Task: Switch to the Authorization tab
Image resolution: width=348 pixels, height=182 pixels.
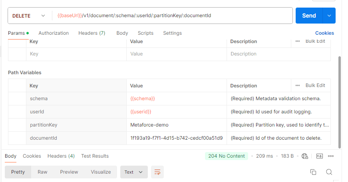Action: [54, 33]
